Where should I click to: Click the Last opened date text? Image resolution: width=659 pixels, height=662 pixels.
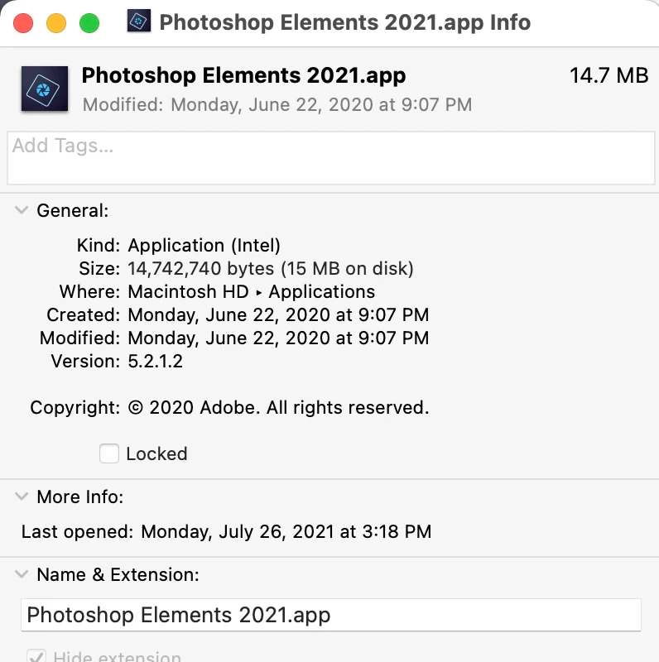coord(286,531)
